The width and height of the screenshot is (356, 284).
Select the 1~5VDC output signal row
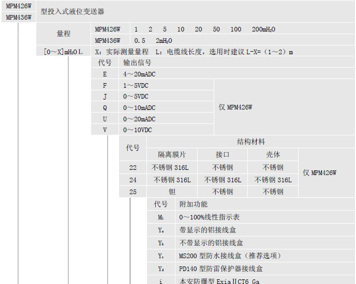click(x=135, y=85)
